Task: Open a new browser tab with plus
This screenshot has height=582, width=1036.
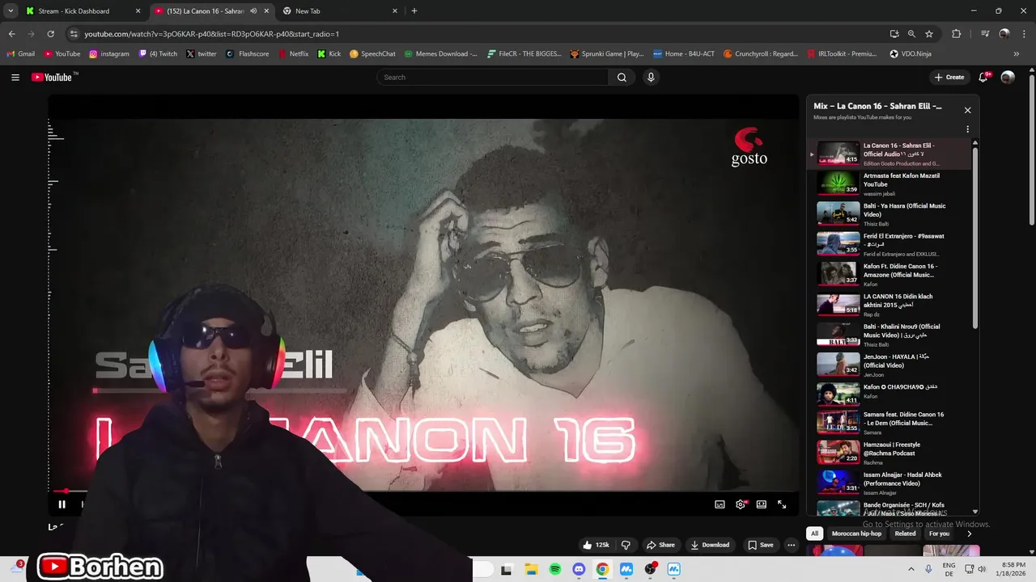Action: point(414,11)
